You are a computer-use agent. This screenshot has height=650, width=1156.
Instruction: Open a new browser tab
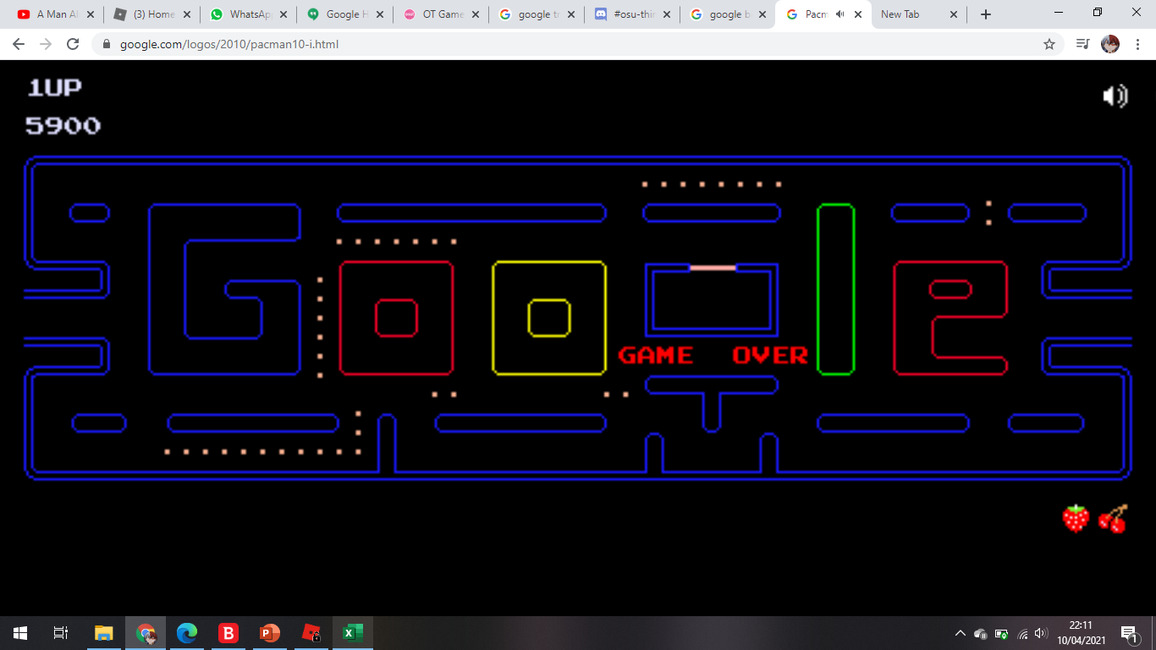click(x=986, y=14)
